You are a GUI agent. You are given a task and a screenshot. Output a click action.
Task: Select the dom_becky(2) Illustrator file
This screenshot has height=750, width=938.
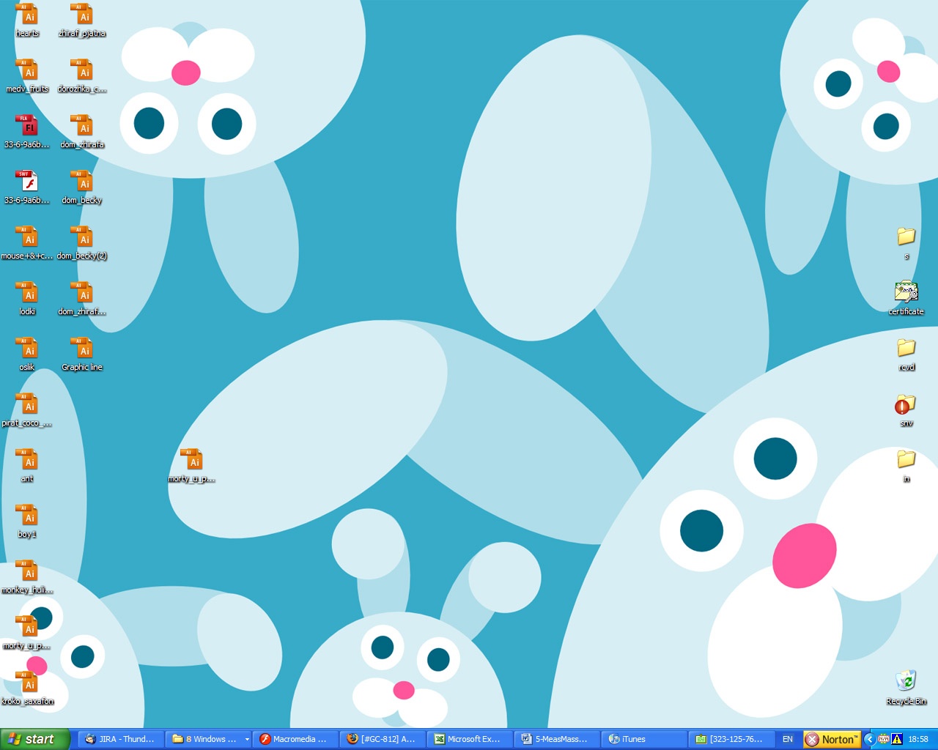pyautogui.click(x=82, y=239)
